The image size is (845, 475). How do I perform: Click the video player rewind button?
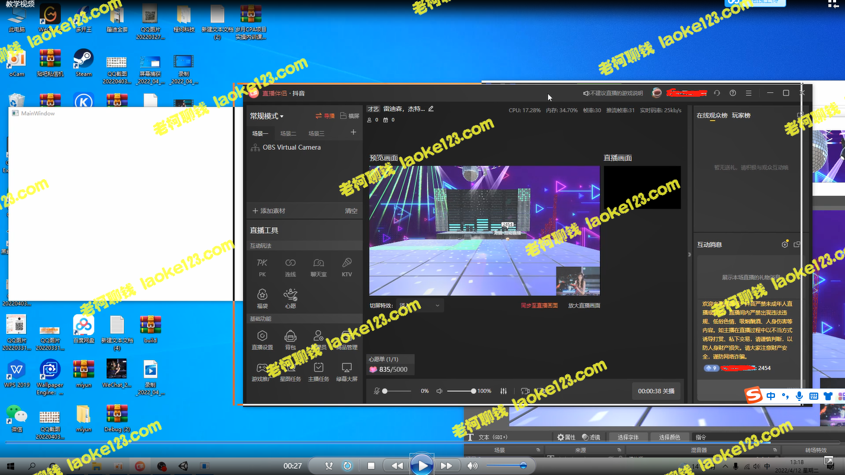click(397, 466)
